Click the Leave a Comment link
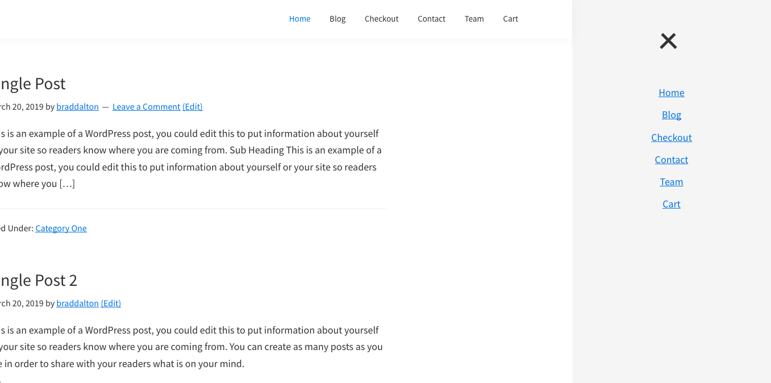This screenshot has height=383, width=771. (x=146, y=107)
